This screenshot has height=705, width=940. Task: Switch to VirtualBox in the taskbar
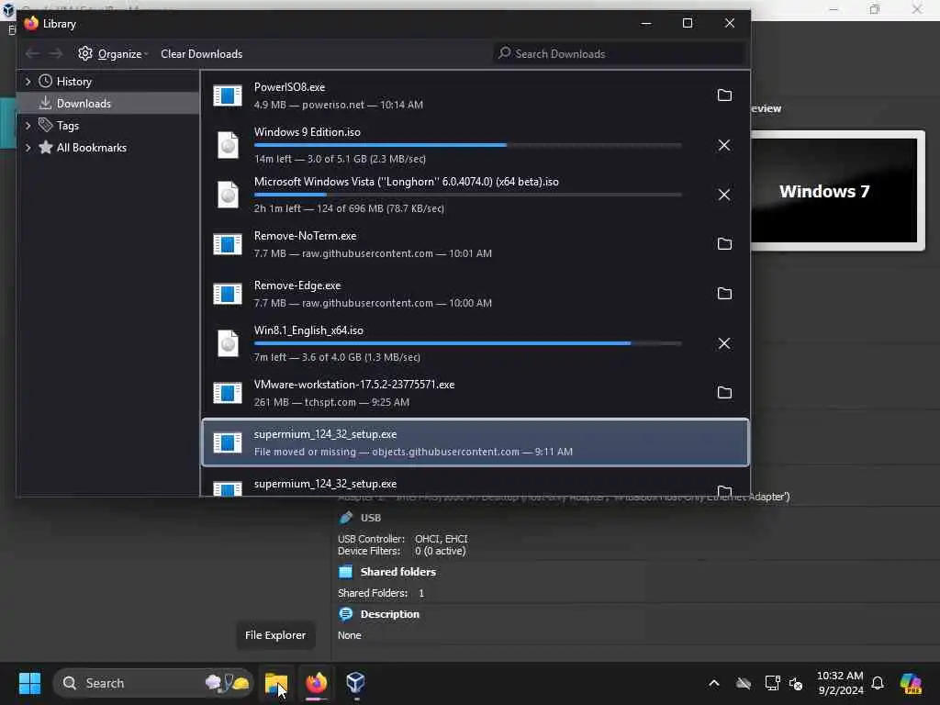tap(355, 683)
